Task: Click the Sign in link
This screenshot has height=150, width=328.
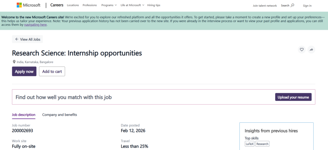Action: tap(307, 6)
